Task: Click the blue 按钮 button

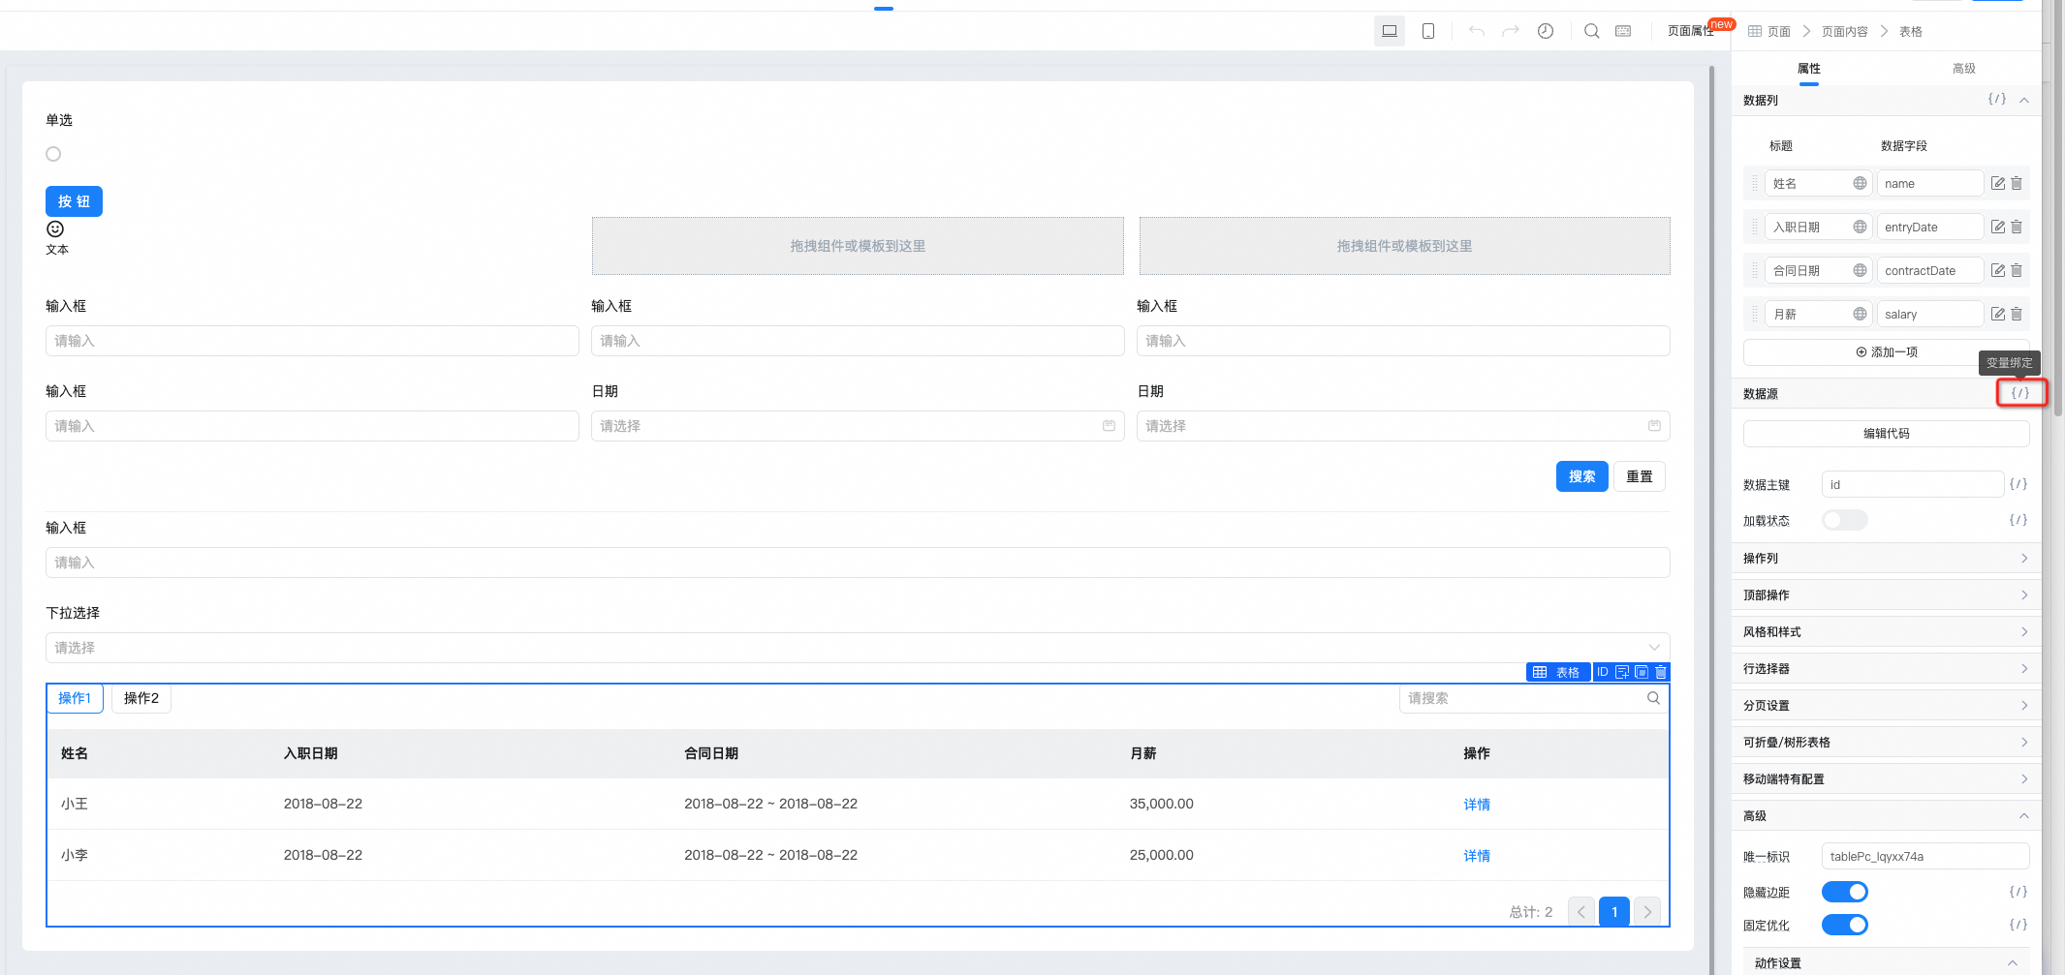Action: [x=74, y=201]
